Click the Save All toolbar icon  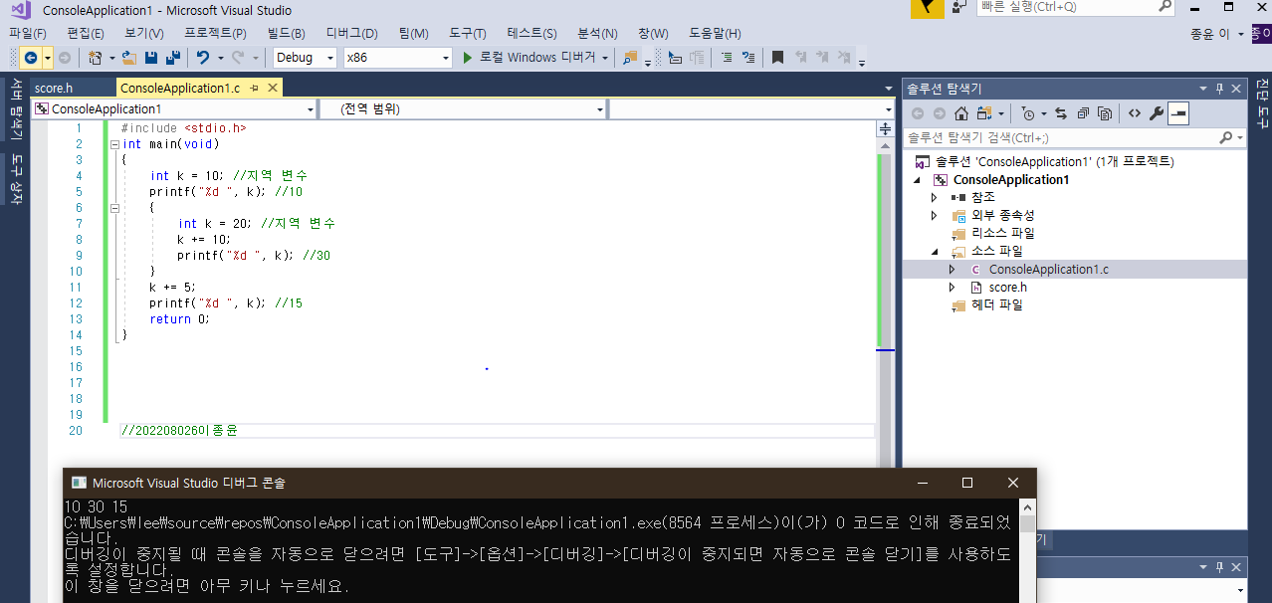pyautogui.click(x=172, y=58)
